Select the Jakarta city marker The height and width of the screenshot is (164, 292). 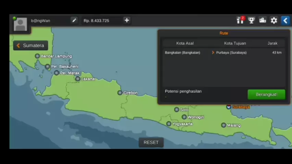pyautogui.click(x=78, y=79)
